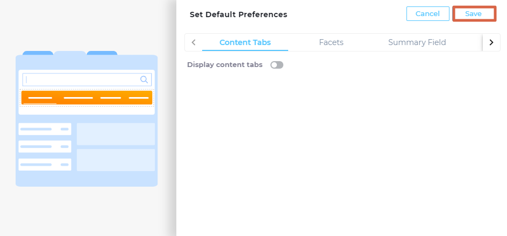Click the orange content tabs bar in preview
Image resolution: width=507 pixels, height=236 pixels.
[x=87, y=98]
